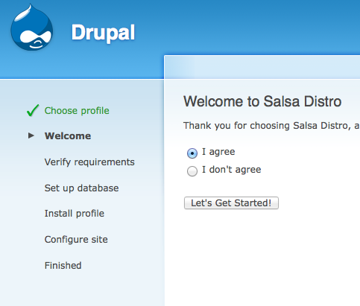360x306 pixels.
Task: Open the Choose profile step
Action: click(77, 111)
